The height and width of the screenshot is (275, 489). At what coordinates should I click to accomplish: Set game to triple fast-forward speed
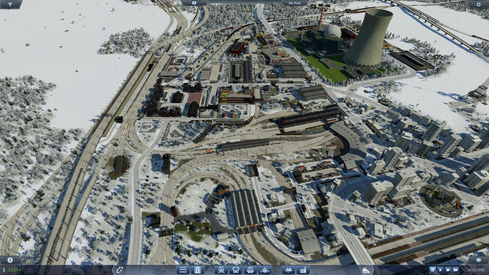[x=456, y=270]
